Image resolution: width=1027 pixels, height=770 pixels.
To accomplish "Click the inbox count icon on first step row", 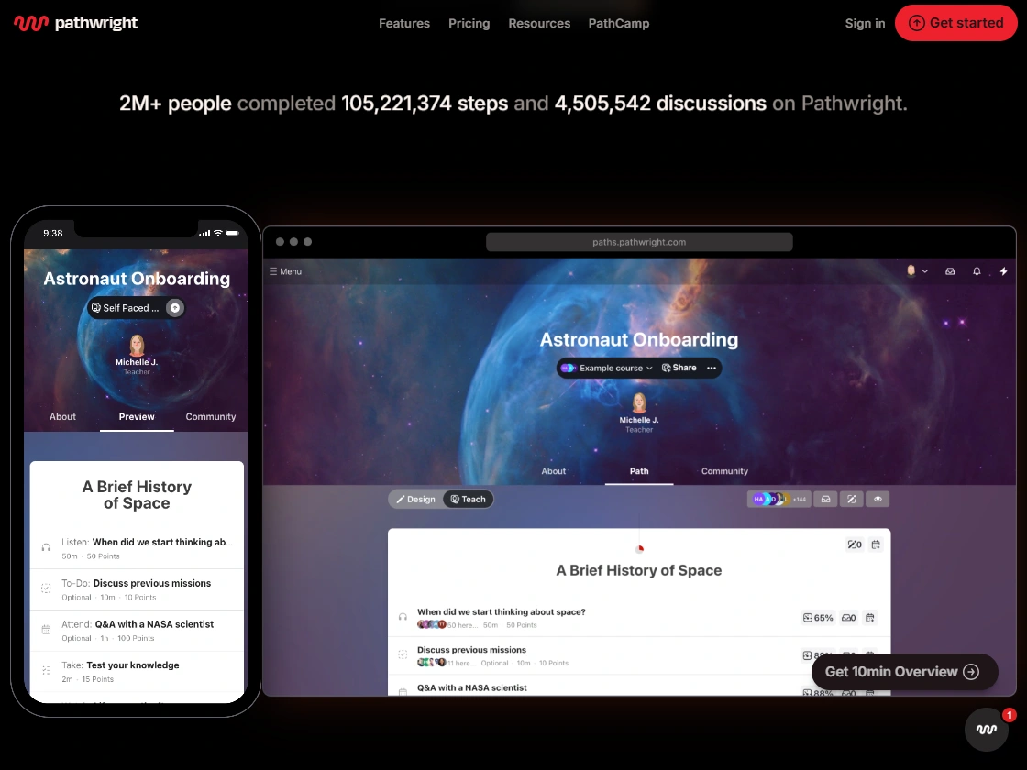I will tap(849, 618).
